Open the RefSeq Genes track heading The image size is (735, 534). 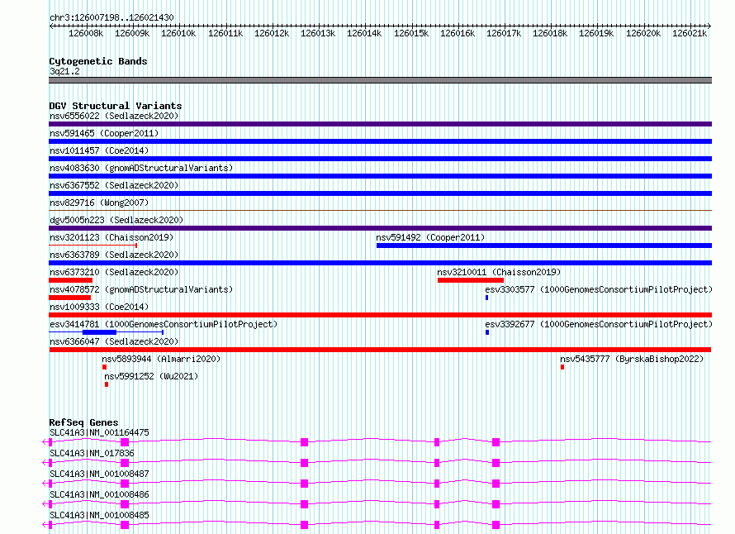coord(83,422)
